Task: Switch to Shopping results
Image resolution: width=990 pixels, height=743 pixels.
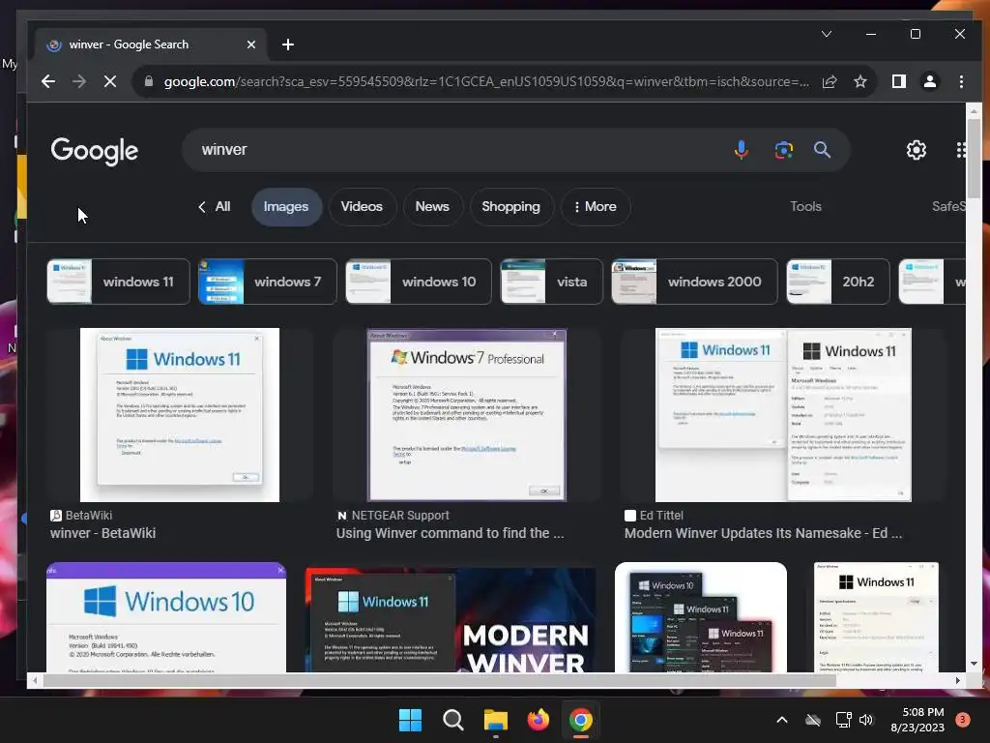Action: pyautogui.click(x=511, y=207)
